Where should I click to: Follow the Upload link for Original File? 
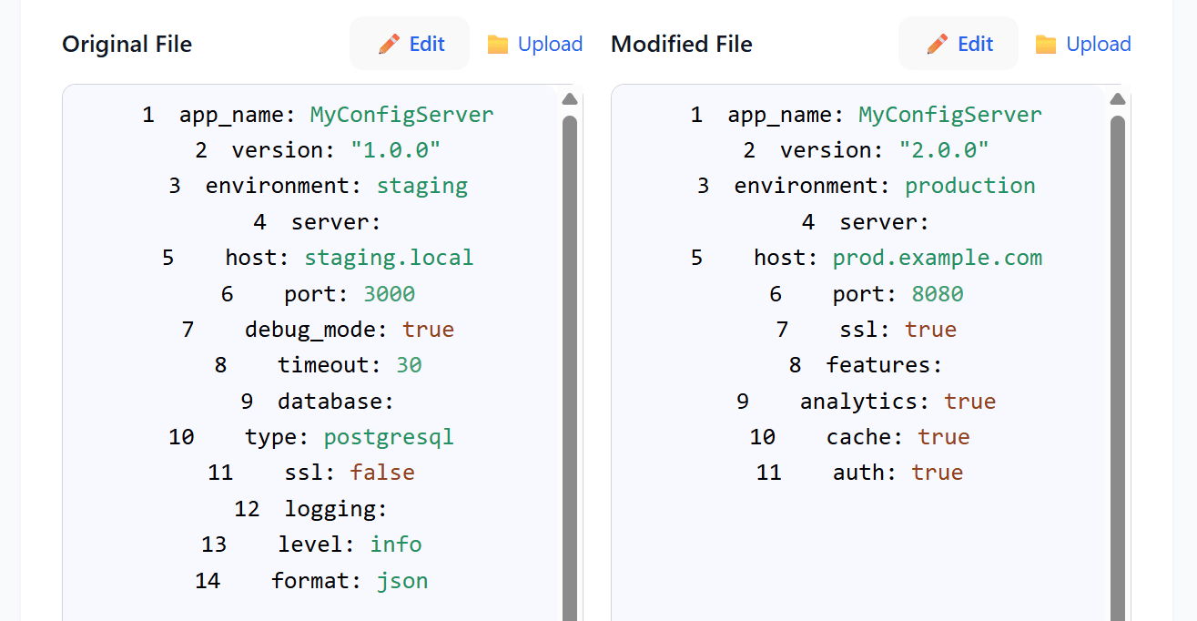click(x=550, y=44)
